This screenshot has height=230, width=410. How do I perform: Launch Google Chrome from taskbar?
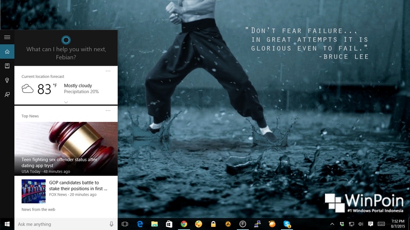click(x=184, y=224)
